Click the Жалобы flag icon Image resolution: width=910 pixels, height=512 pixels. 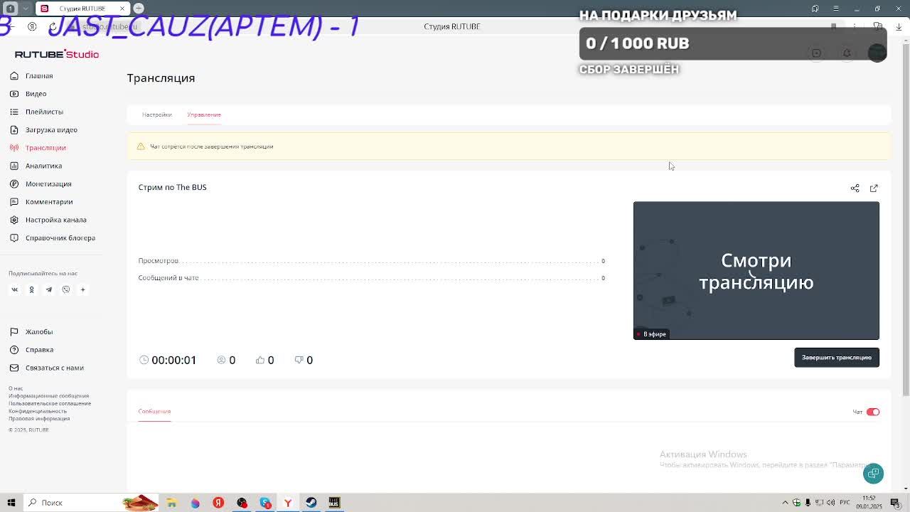14,332
